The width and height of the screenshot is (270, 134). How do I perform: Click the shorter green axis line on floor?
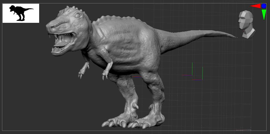point(202,73)
